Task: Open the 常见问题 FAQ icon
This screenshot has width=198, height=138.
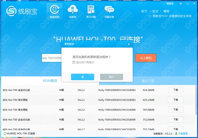Action: tap(91, 11)
